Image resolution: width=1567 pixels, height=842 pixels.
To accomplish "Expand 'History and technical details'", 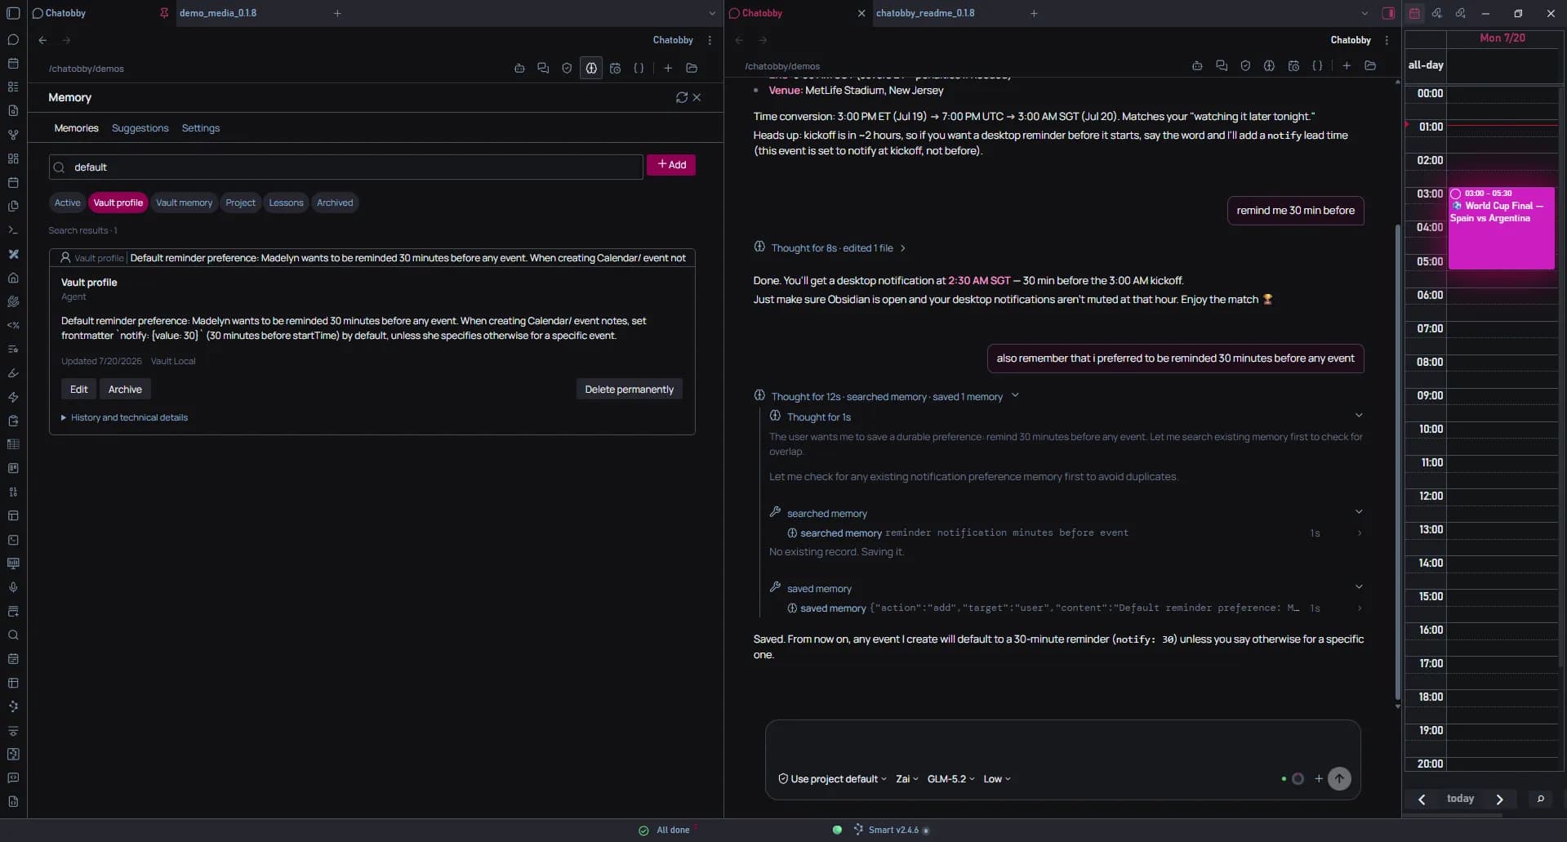I will [124, 417].
